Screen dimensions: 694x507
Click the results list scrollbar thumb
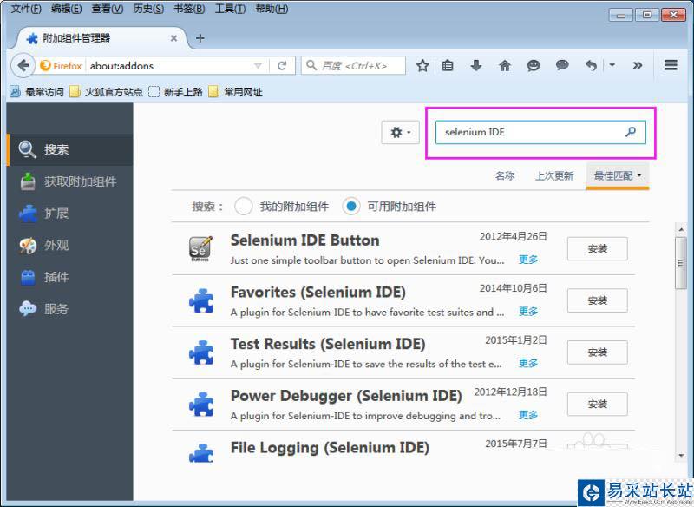pyautogui.click(x=680, y=263)
